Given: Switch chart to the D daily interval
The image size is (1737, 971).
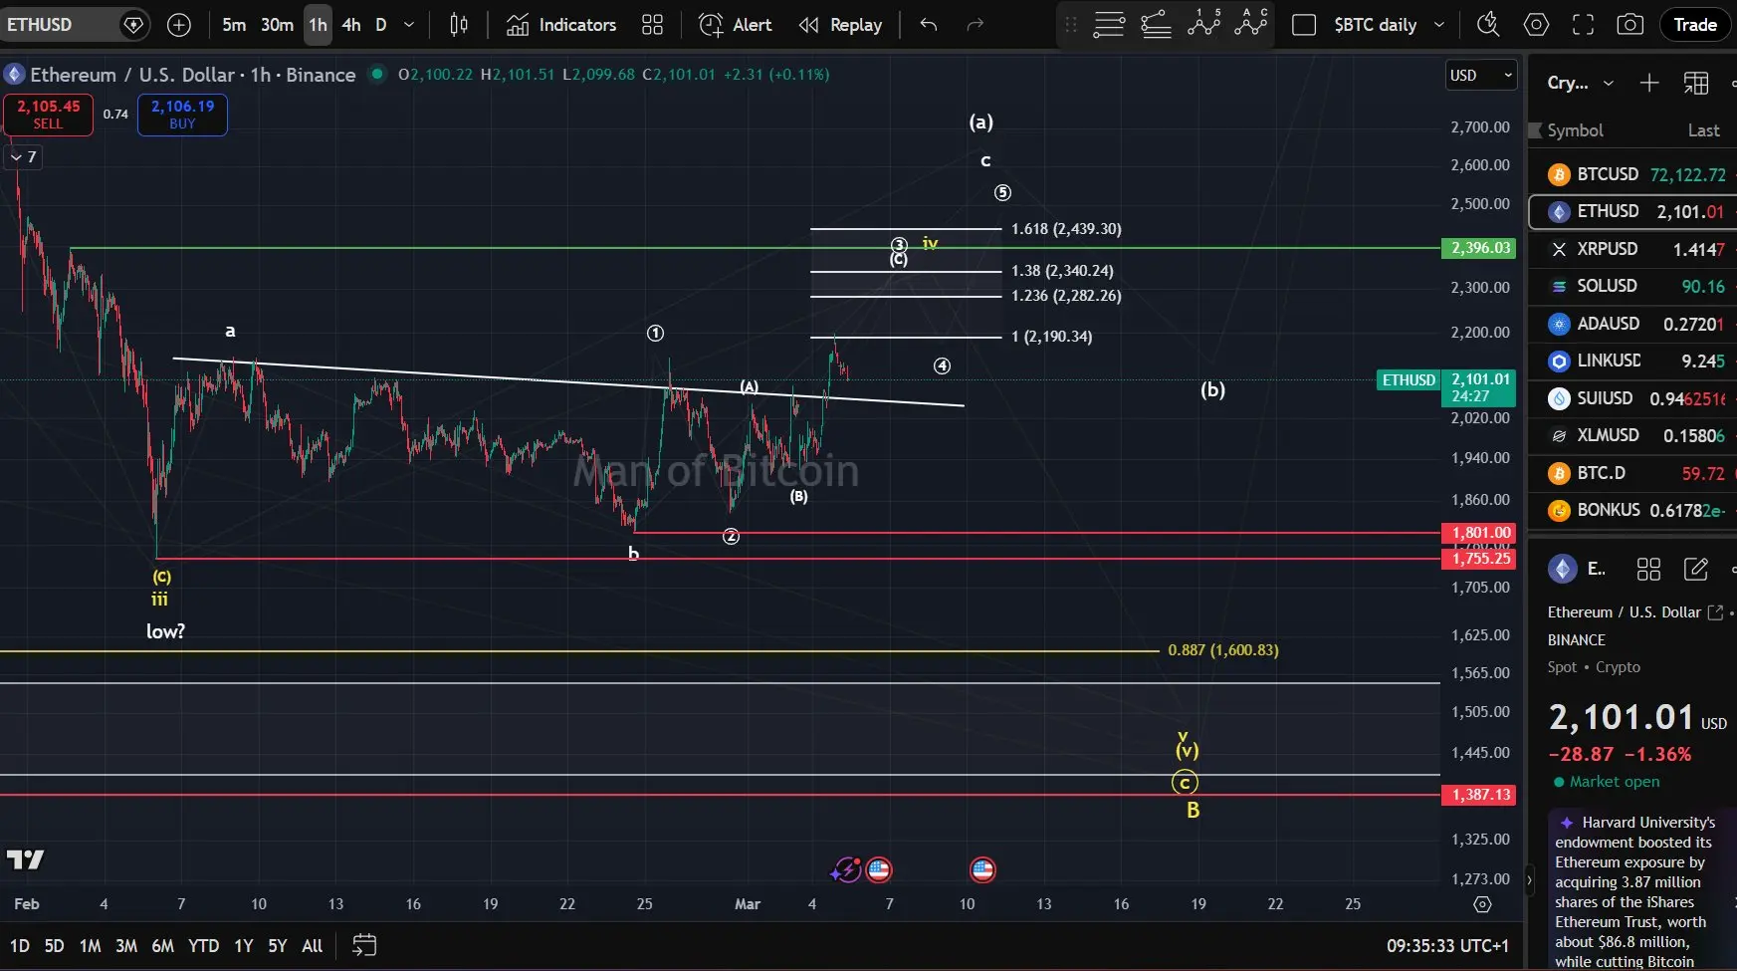Looking at the screenshot, I should pyautogui.click(x=381, y=25).
